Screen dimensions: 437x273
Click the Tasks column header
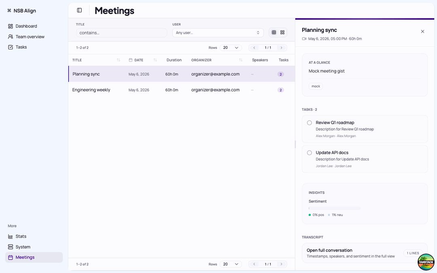[283, 60]
